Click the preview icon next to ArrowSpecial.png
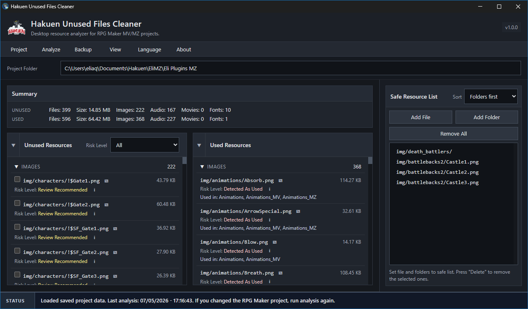528x309 pixels. (x=298, y=211)
